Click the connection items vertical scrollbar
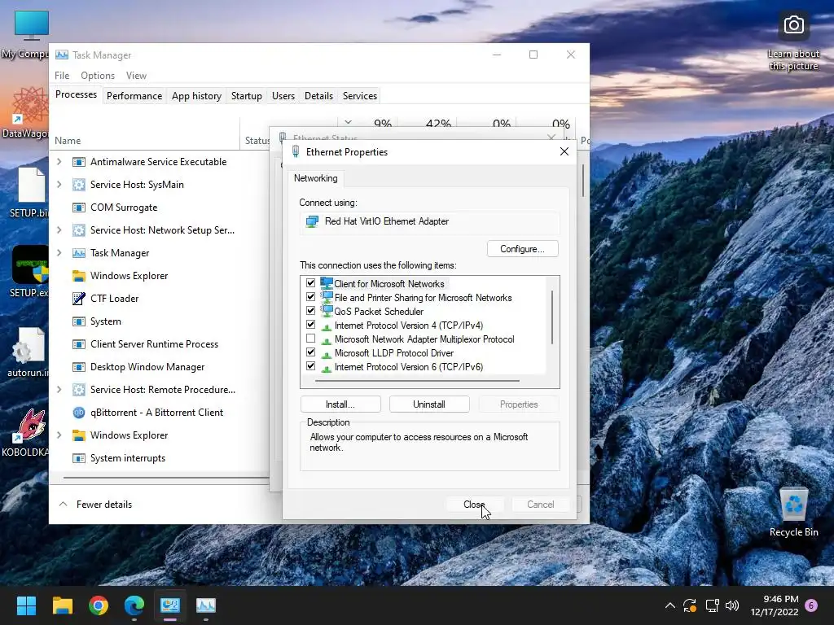This screenshot has width=834, height=625. click(552, 317)
